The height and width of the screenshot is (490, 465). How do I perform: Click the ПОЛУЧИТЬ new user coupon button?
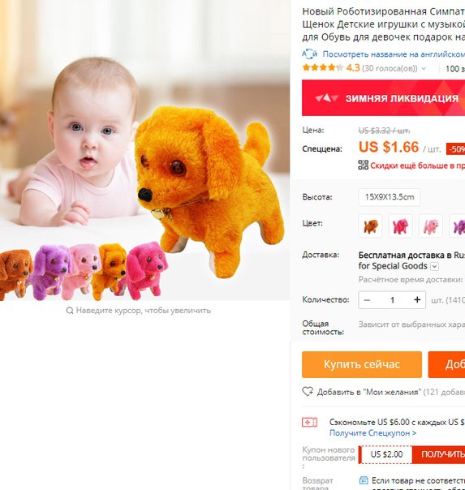click(441, 454)
